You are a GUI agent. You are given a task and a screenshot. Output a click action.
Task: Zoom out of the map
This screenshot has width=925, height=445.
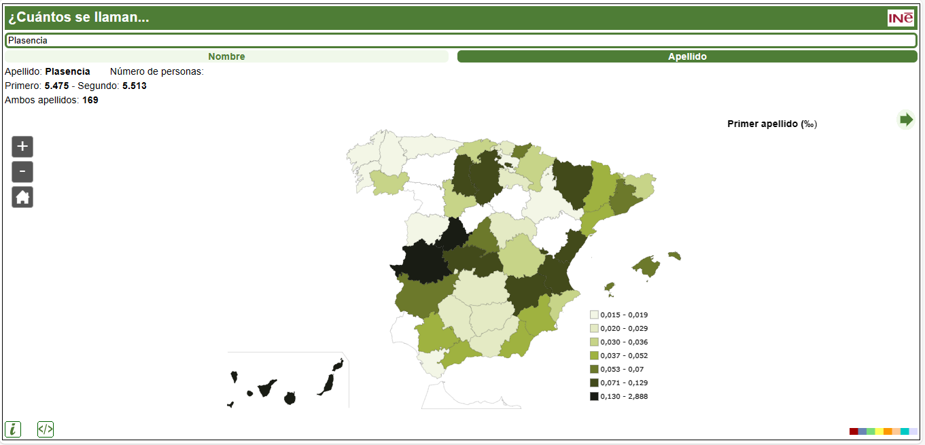click(x=22, y=171)
